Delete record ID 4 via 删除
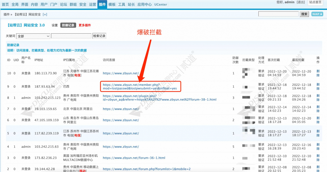The image size is (327, 172). pyautogui.click(x=318, y=147)
